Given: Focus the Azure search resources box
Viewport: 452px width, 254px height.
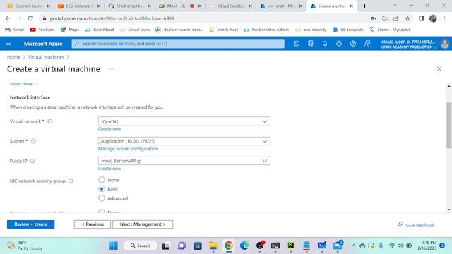Looking at the screenshot, I should 178,44.
